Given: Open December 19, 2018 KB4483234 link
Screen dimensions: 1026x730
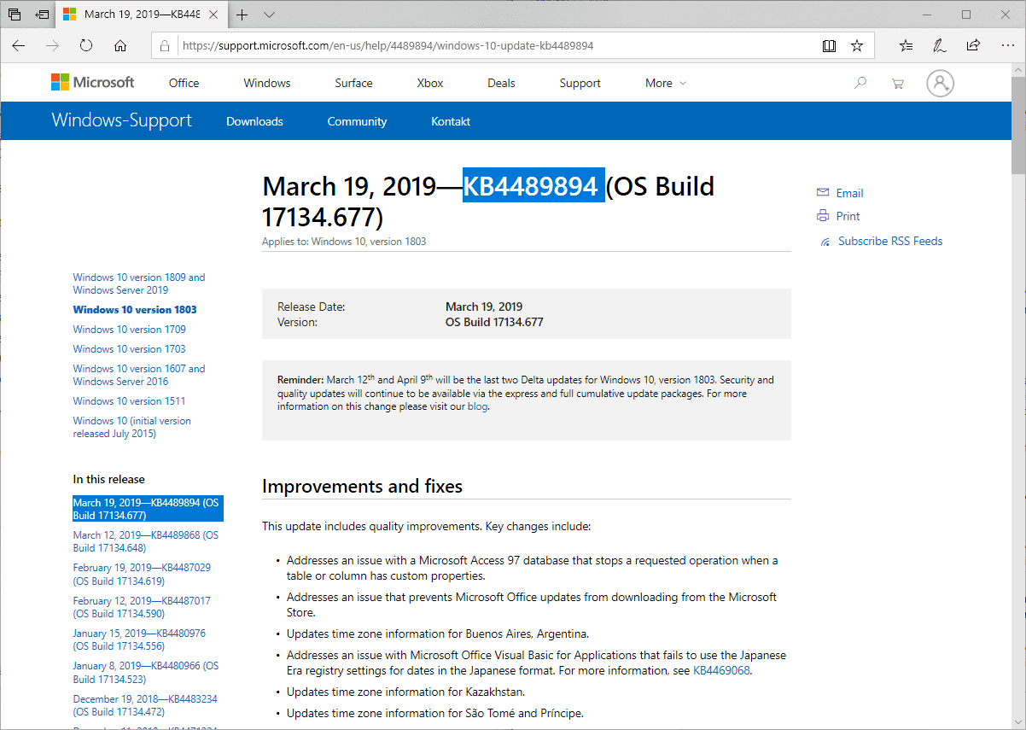Looking at the screenshot, I should [x=145, y=704].
